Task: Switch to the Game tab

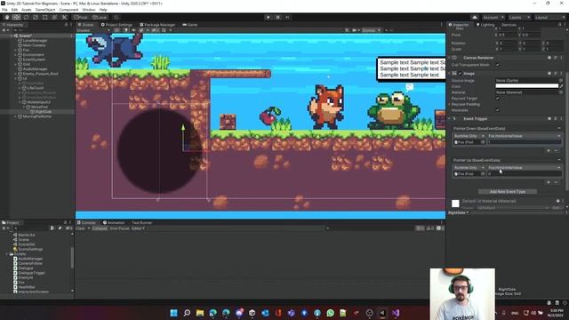Action: (x=189, y=25)
